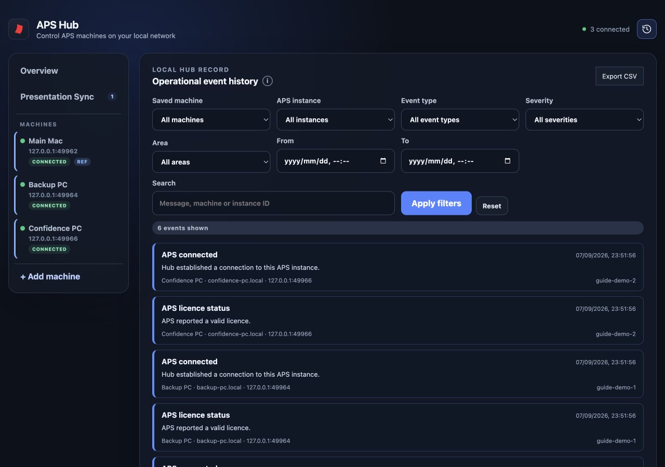This screenshot has width=665, height=467.
Task: Open the APS licence status event for Backup PC
Action: click(x=398, y=427)
